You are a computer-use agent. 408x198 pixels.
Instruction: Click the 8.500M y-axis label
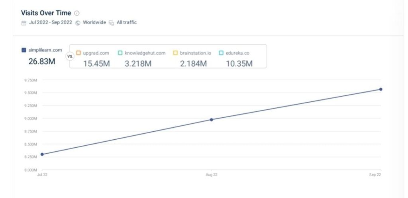30,145
